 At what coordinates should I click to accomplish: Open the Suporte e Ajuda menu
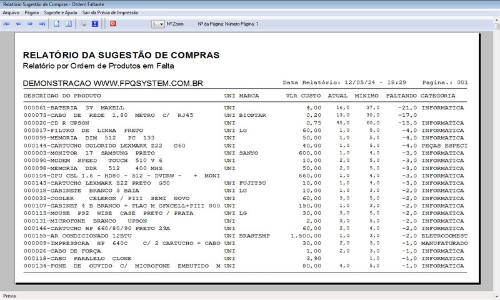pyautogui.click(x=61, y=12)
